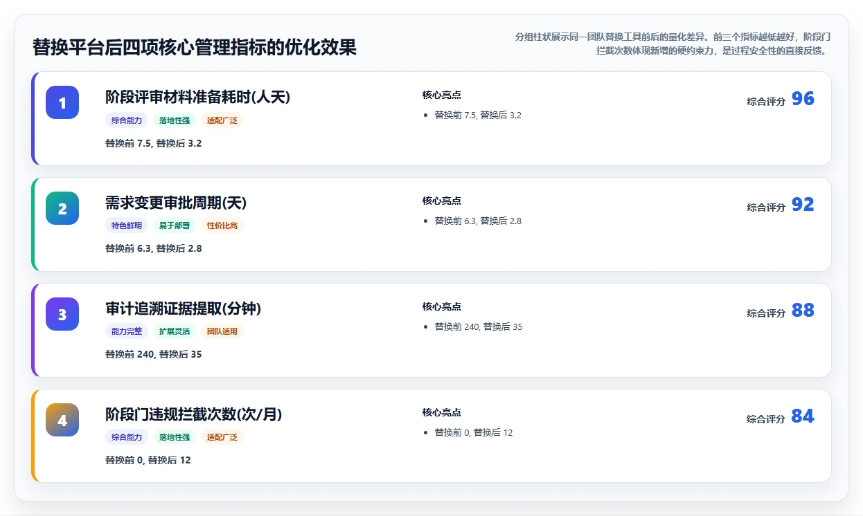The image size is (863, 516).
Task: Click 综合评分 label beside score 84
Action: (766, 419)
